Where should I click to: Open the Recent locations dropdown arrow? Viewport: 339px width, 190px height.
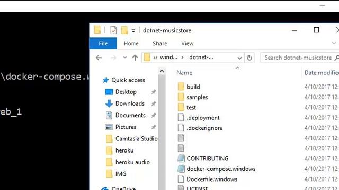[125, 58]
